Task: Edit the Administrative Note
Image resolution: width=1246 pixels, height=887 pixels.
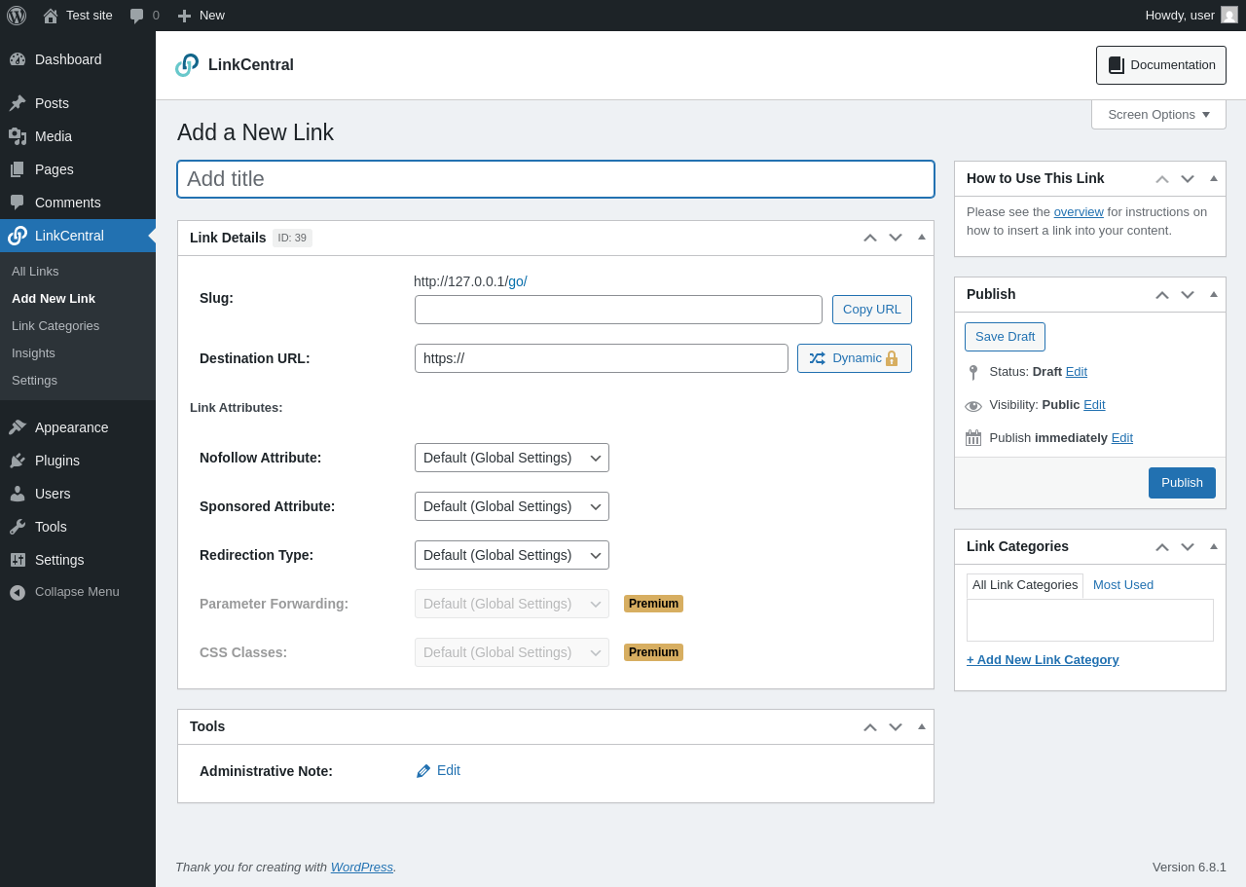Action: [x=438, y=770]
